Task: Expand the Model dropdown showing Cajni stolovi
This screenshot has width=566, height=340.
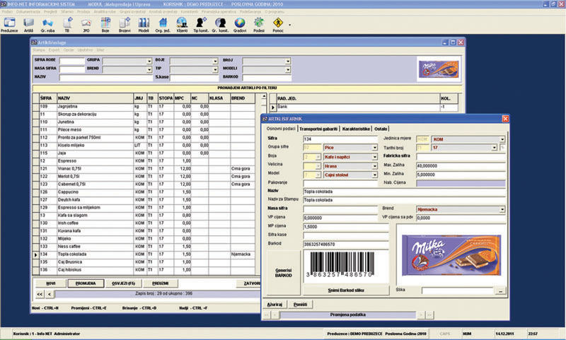Action: tap(375, 175)
